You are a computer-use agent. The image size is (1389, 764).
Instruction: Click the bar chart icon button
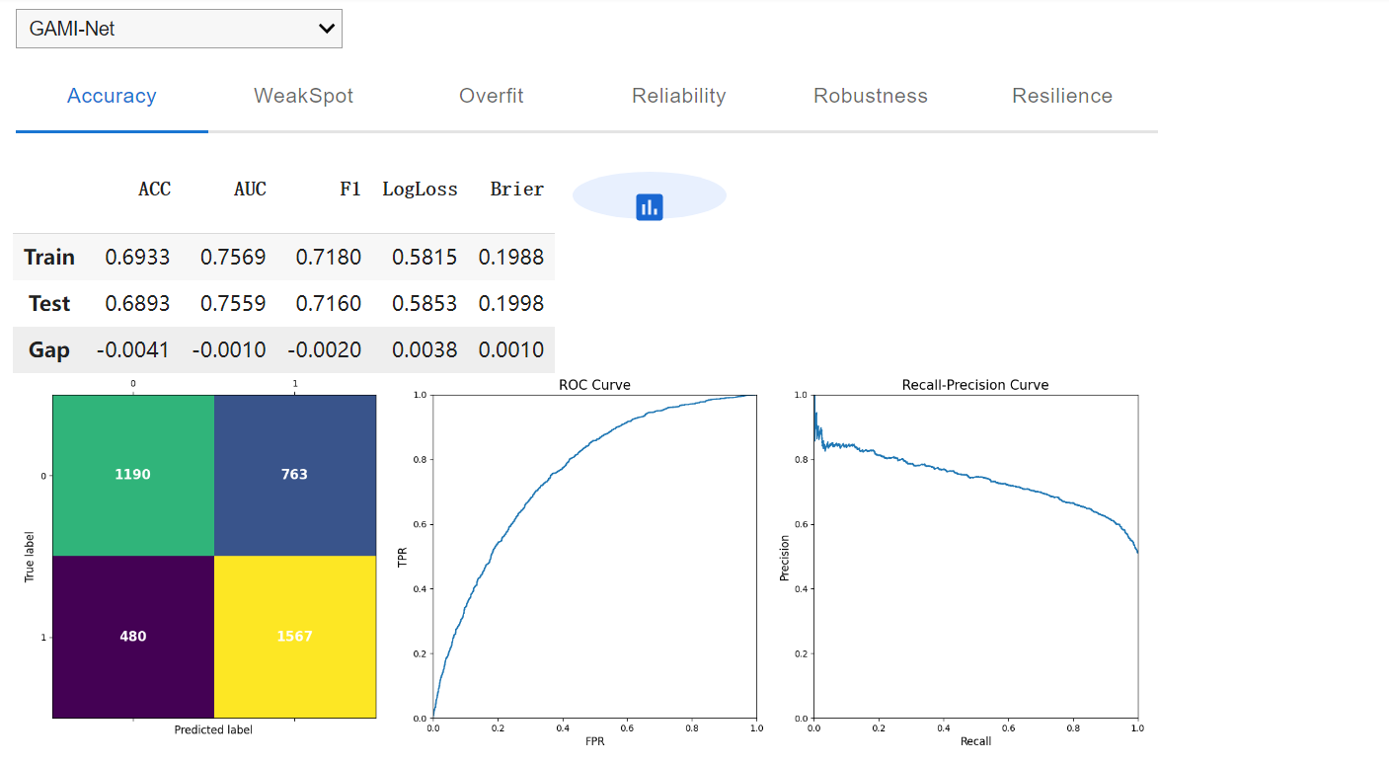[x=649, y=206]
